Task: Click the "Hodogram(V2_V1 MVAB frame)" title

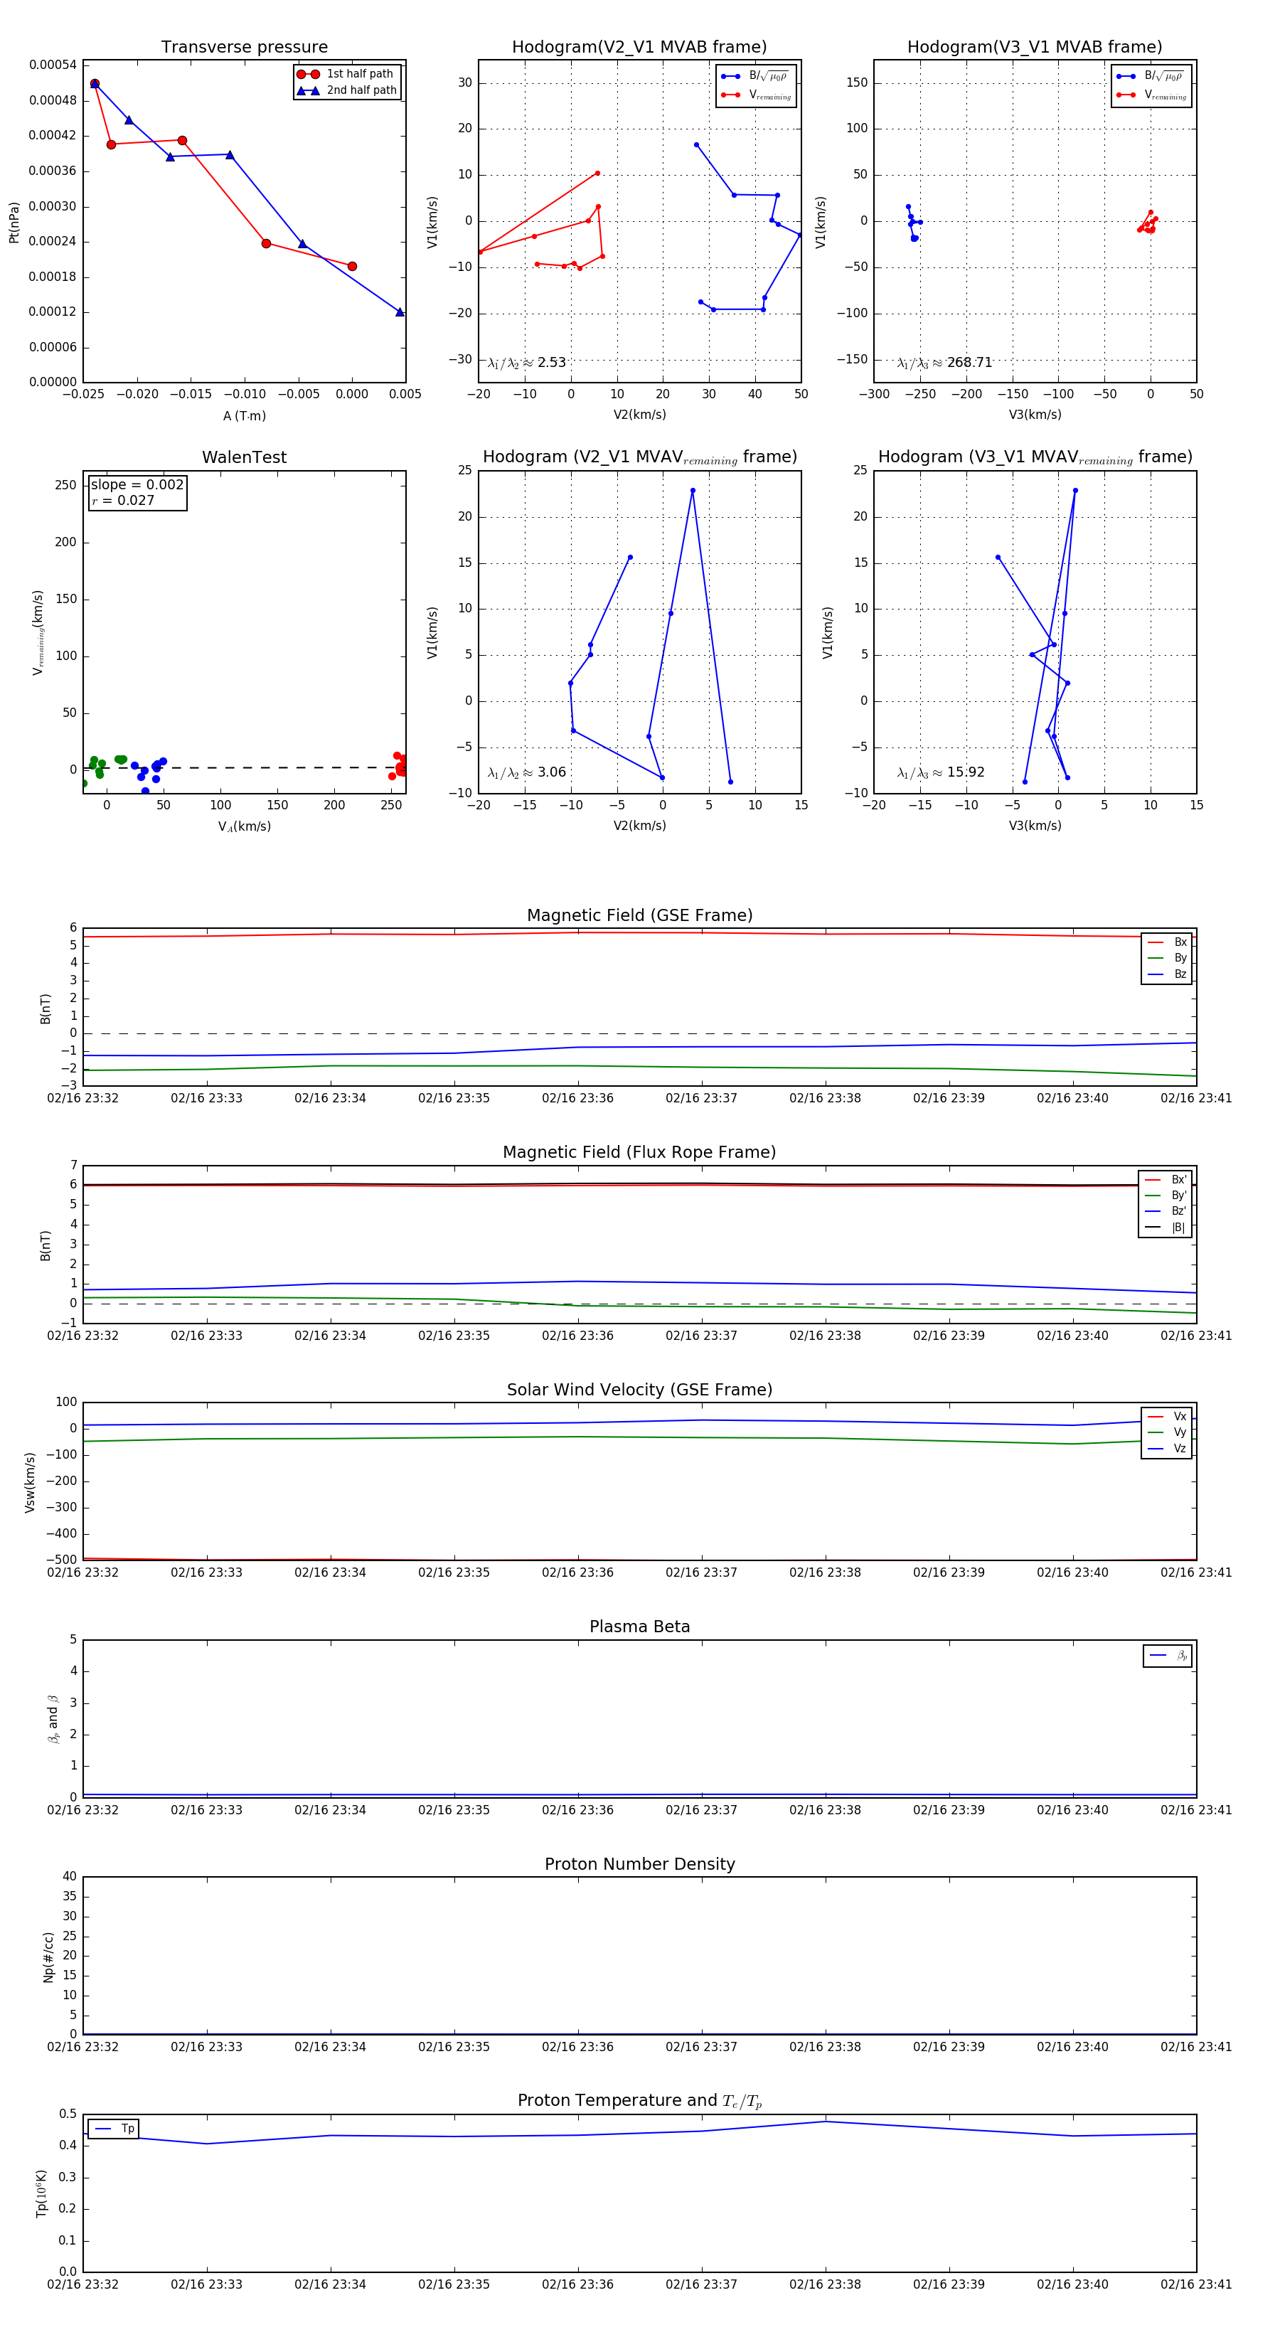Action: (639, 46)
